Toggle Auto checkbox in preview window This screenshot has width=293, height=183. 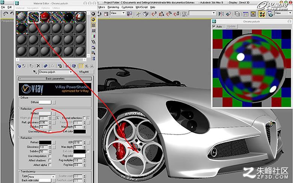pyautogui.click(x=214, y=26)
